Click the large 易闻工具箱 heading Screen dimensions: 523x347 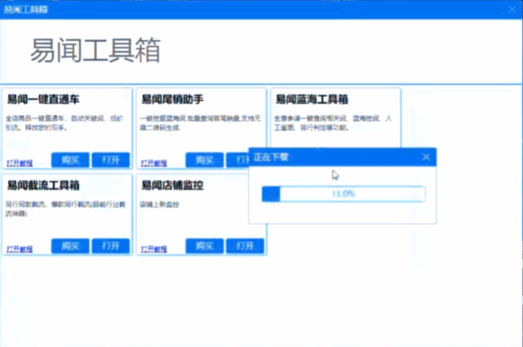coord(96,50)
